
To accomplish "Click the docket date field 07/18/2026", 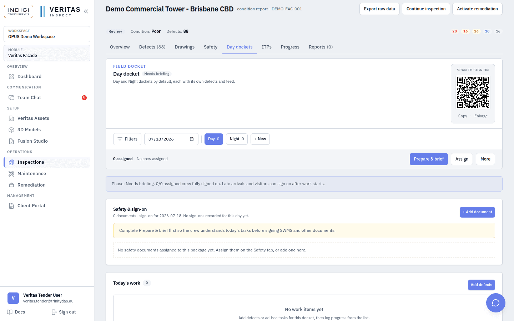I will coord(171,139).
